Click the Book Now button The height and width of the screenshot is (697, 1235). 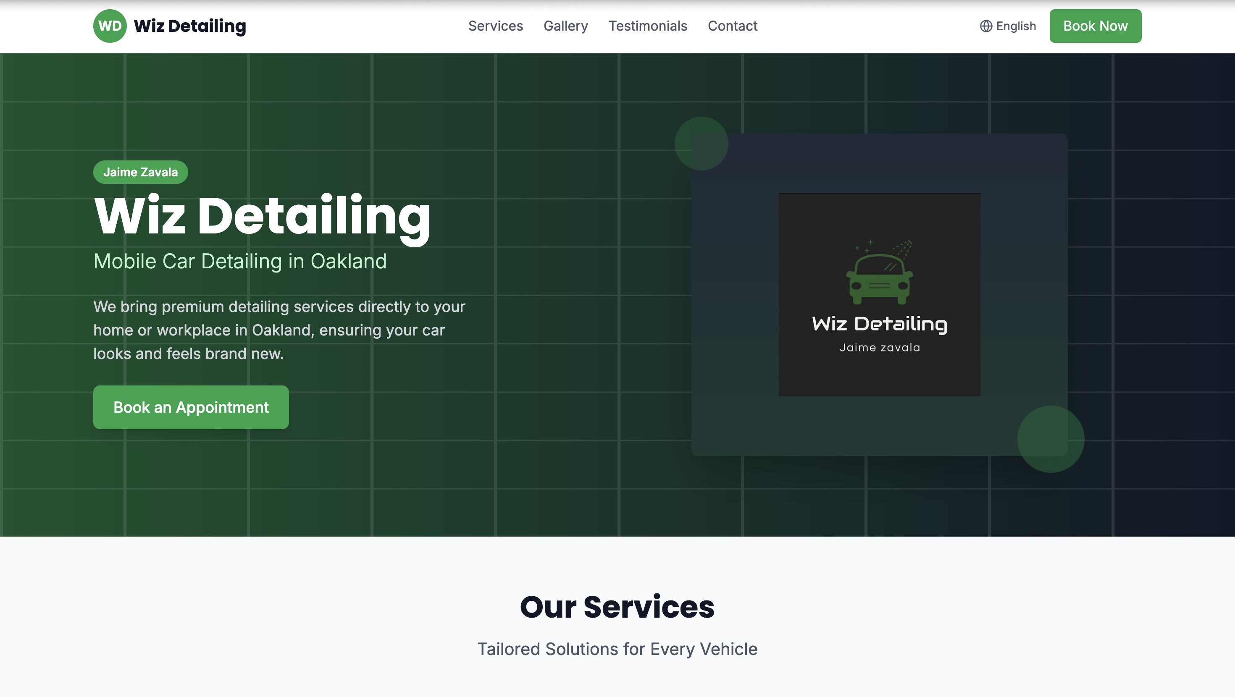click(1096, 26)
